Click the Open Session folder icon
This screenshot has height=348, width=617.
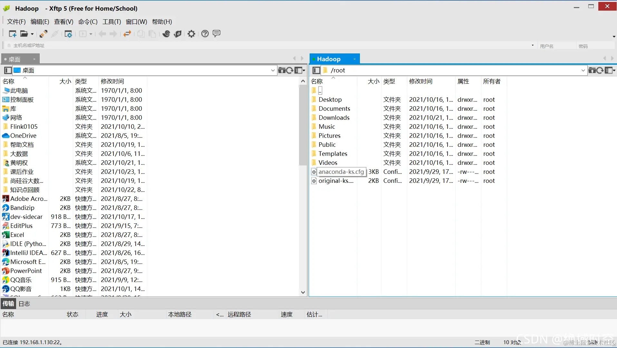pos(24,34)
